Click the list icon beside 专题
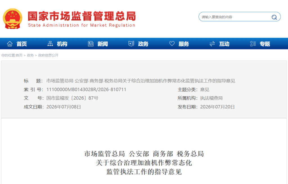The height and width of the screenshot is (184, 288). 253,44
